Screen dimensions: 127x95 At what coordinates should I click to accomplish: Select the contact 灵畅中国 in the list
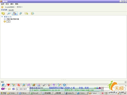click(13, 19)
